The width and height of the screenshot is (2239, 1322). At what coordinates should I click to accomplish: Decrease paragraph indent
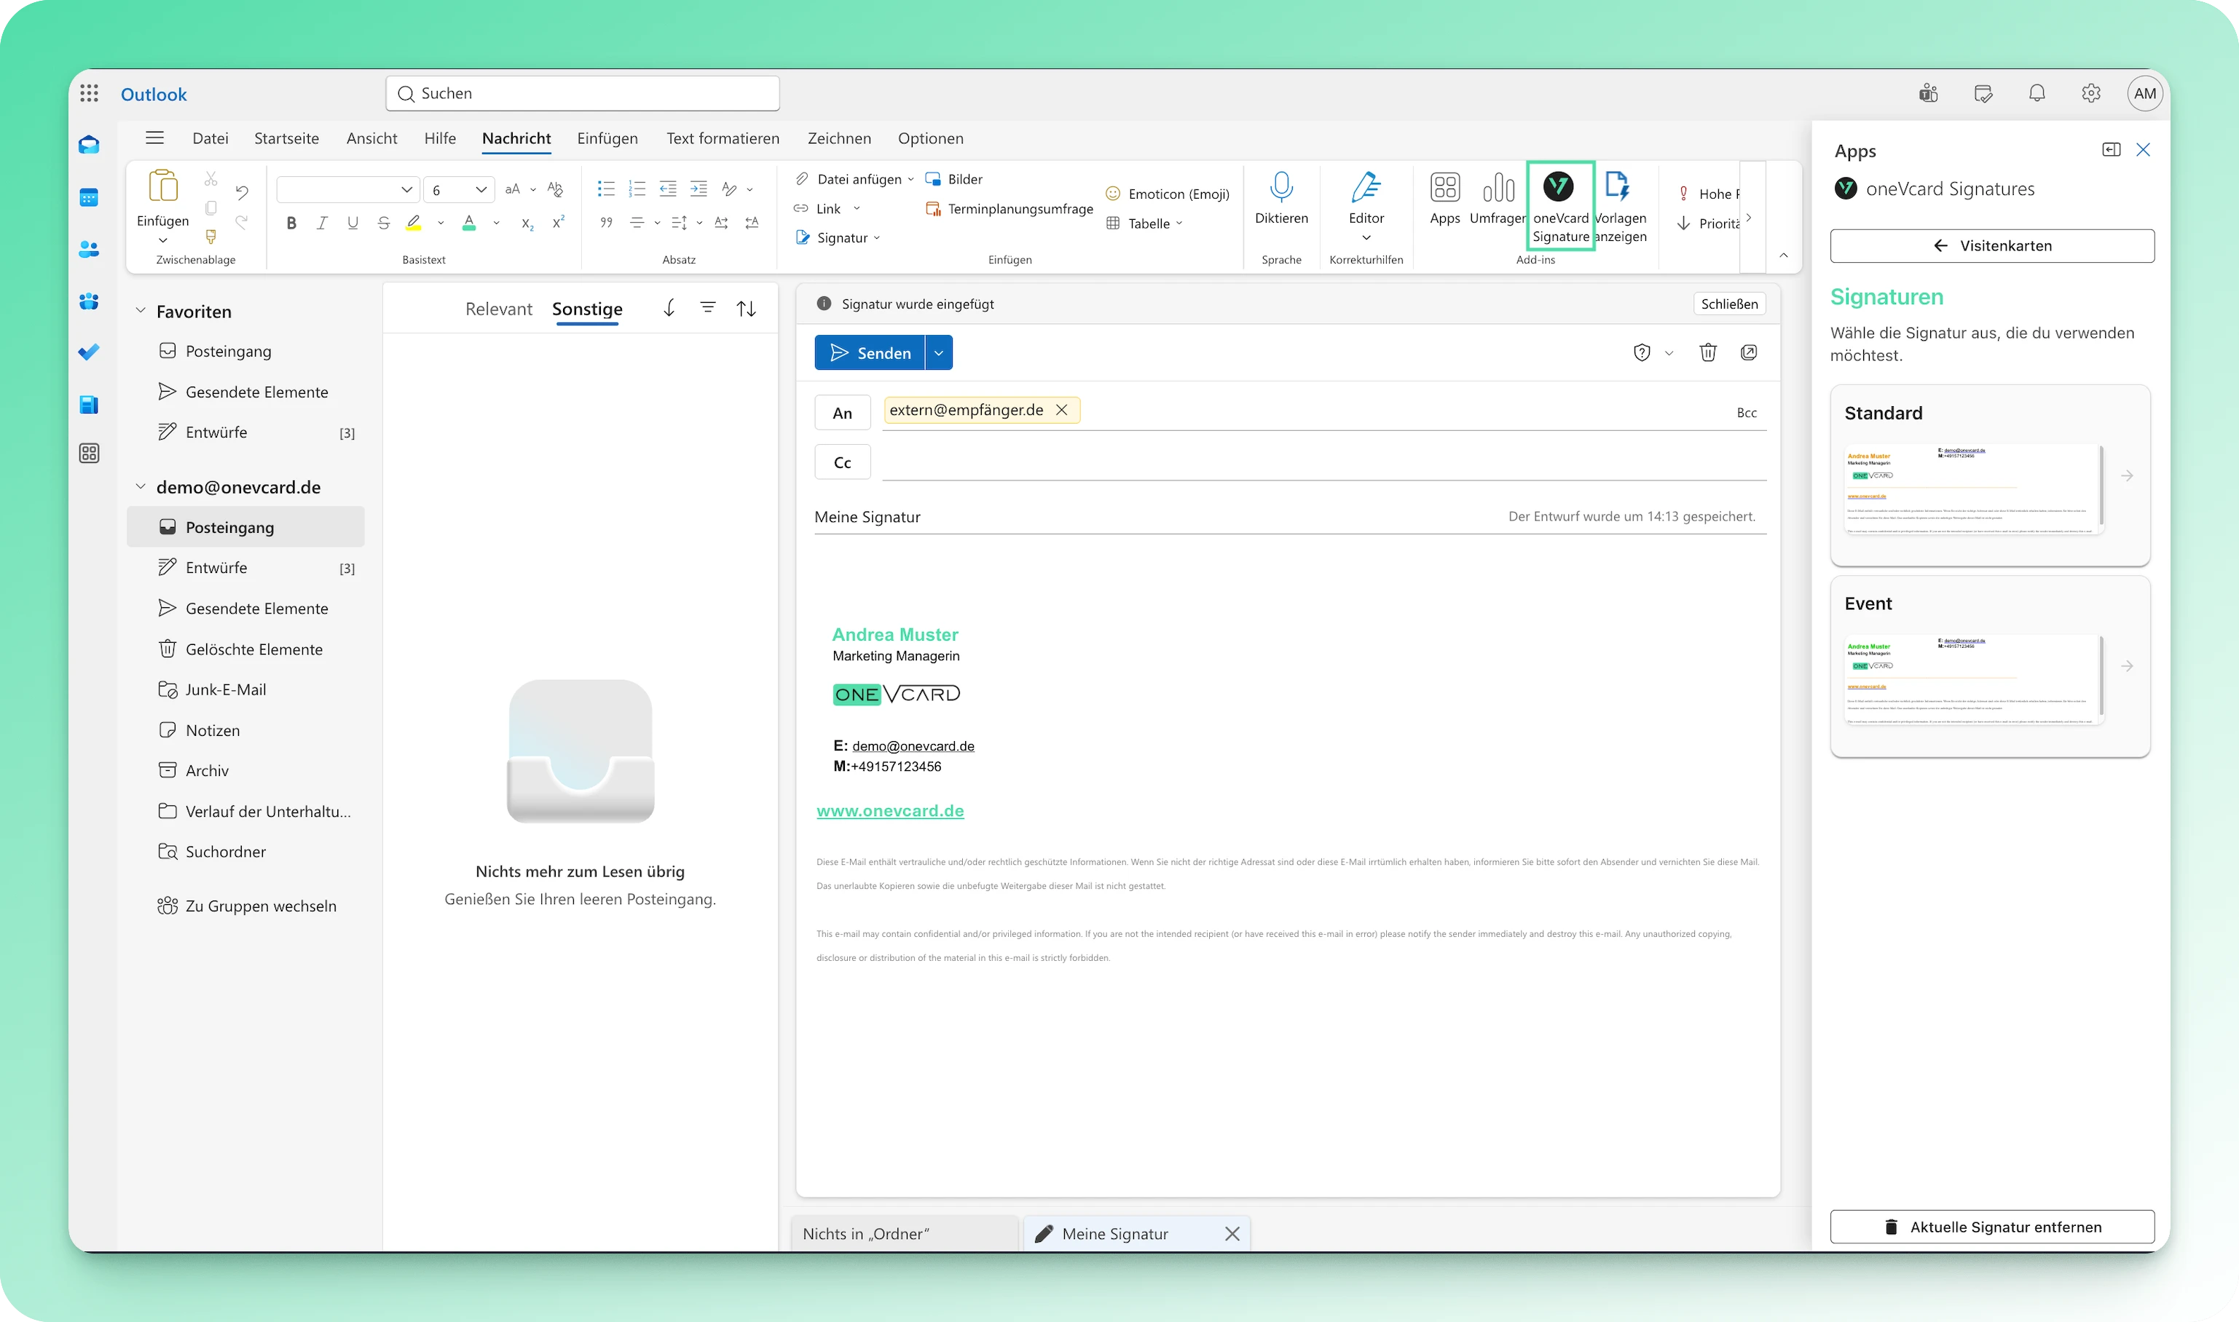click(x=668, y=189)
